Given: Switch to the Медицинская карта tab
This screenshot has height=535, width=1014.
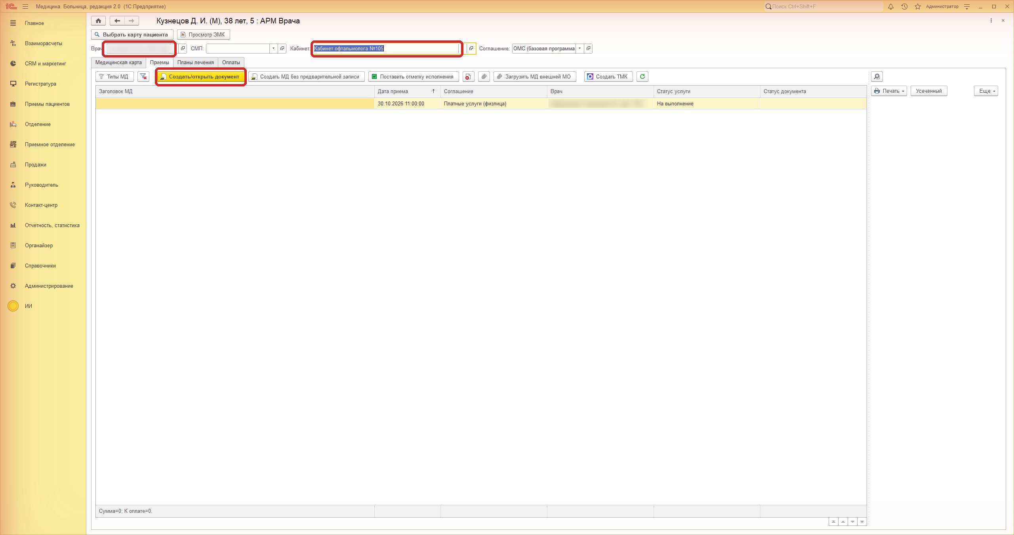Looking at the screenshot, I should pos(118,63).
